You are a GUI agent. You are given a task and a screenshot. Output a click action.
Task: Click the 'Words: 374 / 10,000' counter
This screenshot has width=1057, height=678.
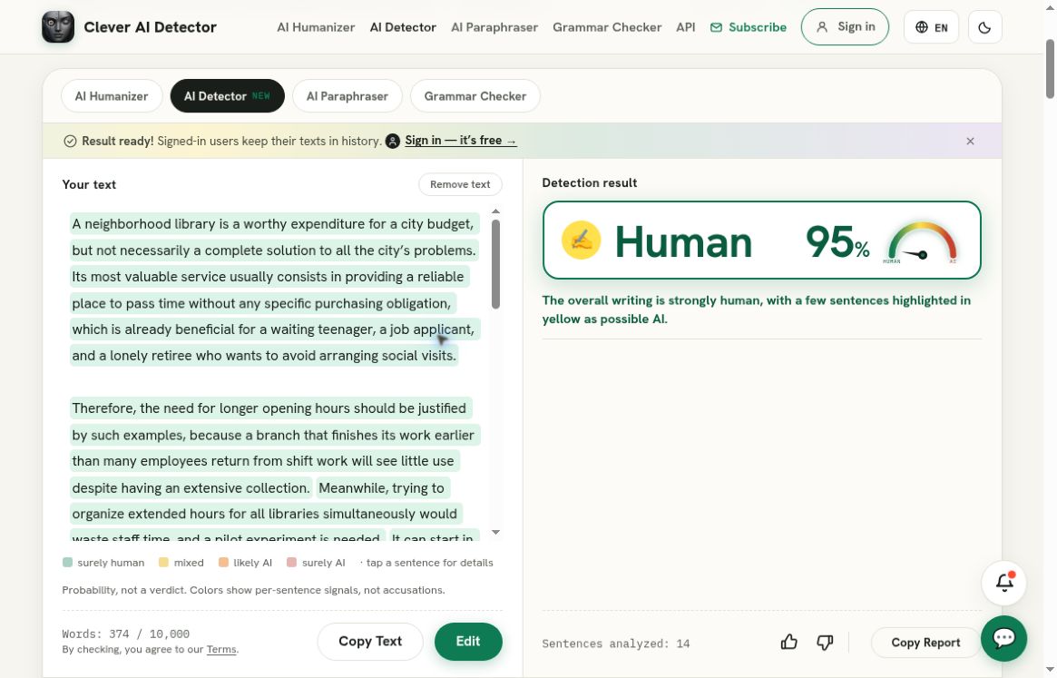click(x=125, y=634)
